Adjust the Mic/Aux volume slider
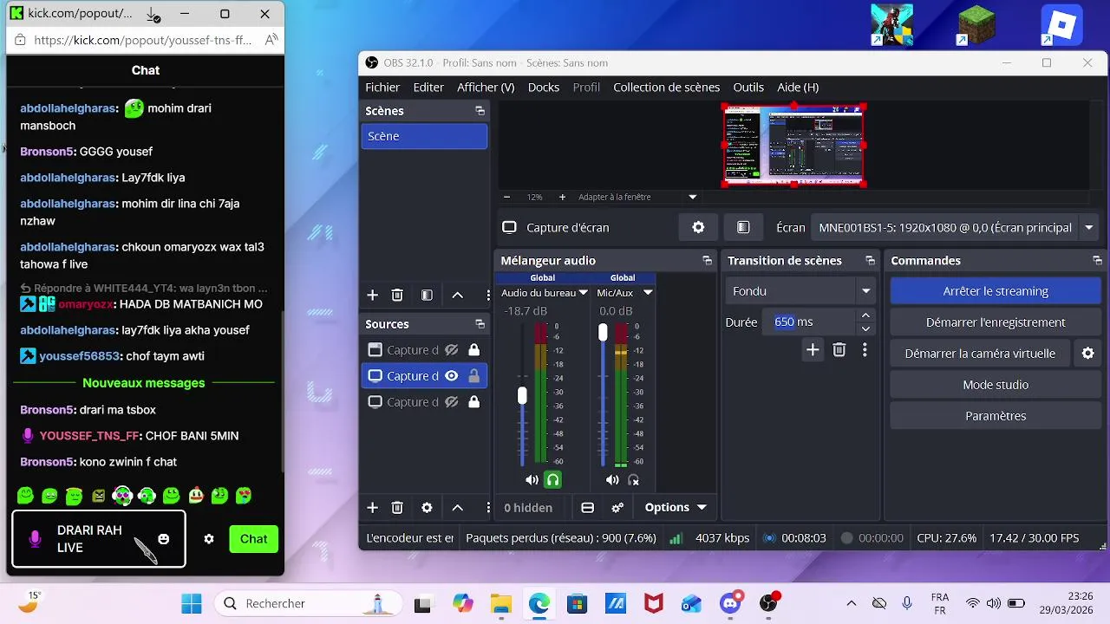The width and height of the screenshot is (1110, 624). pyautogui.click(x=603, y=333)
